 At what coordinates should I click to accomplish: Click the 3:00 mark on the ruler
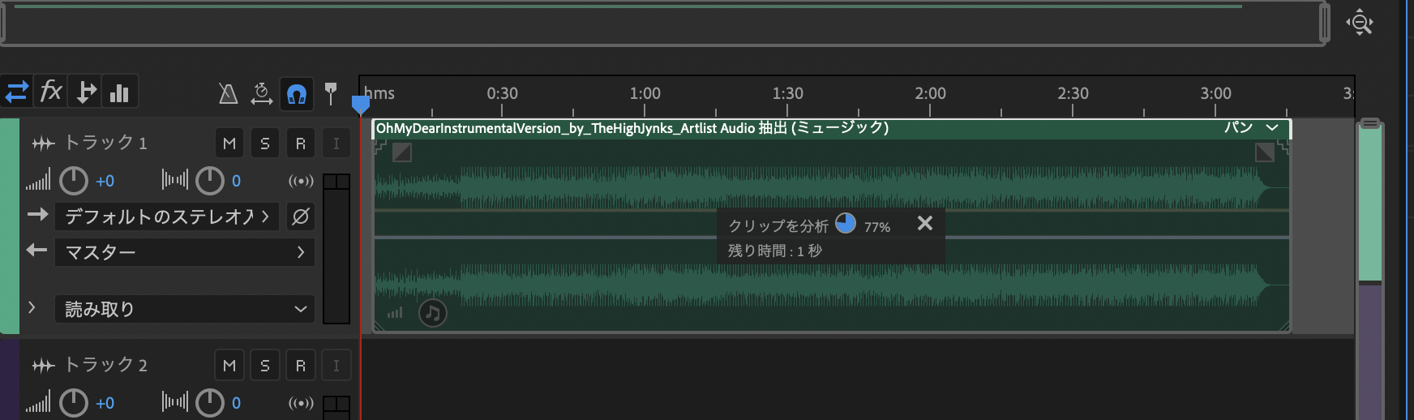click(1216, 93)
